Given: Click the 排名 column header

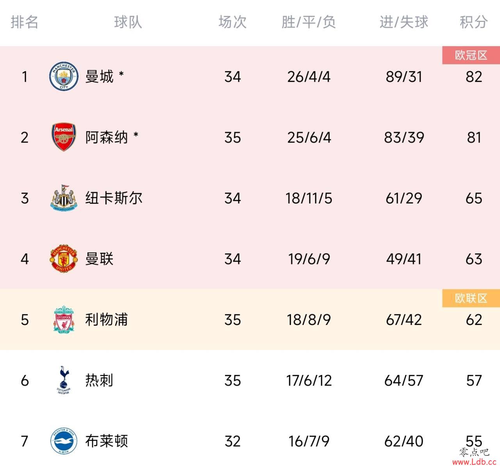Looking at the screenshot, I should (25, 22).
